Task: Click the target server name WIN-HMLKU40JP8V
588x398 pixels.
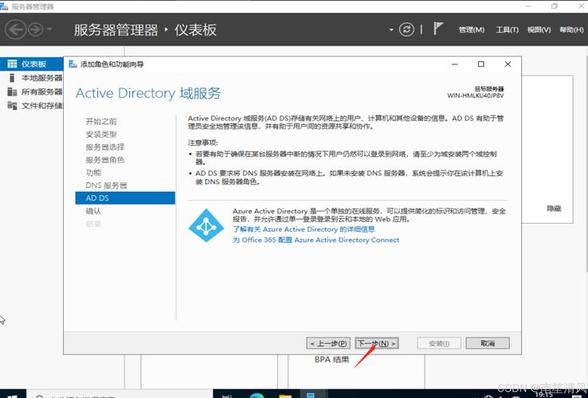Action: click(476, 96)
